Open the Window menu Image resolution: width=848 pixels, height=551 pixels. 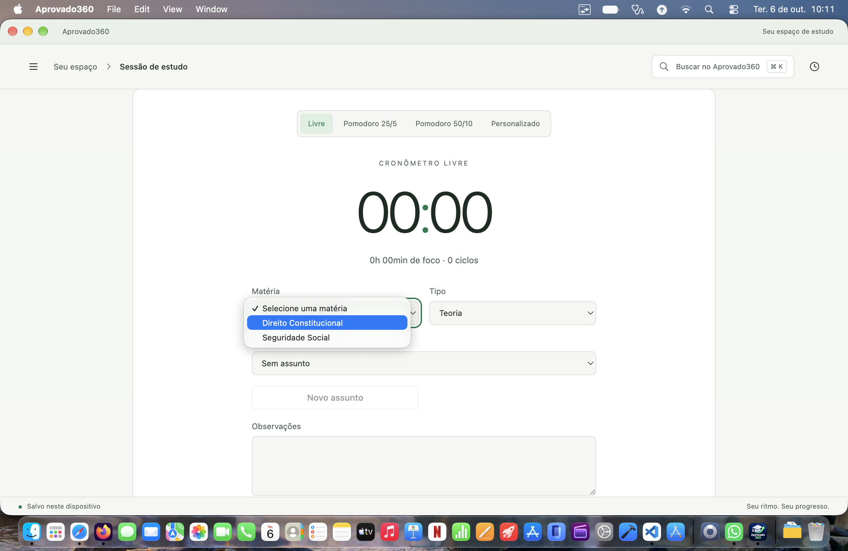coord(211,9)
